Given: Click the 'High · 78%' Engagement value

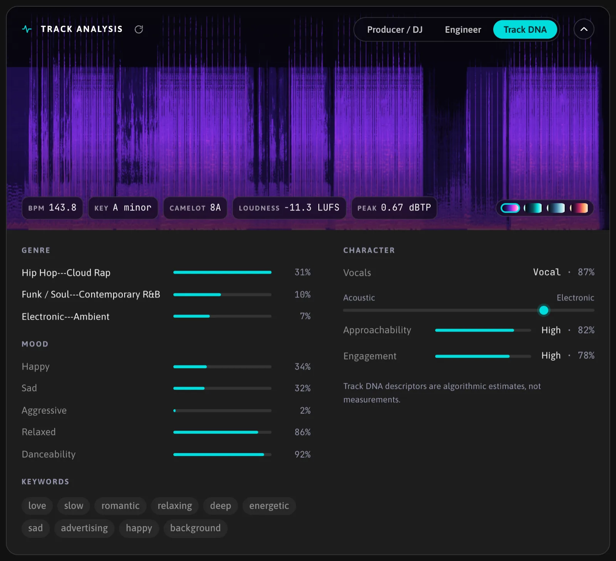Looking at the screenshot, I should pos(568,355).
